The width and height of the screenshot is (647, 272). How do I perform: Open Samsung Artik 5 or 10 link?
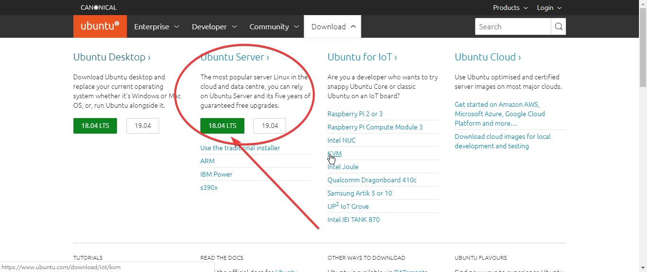coord(360,193)
